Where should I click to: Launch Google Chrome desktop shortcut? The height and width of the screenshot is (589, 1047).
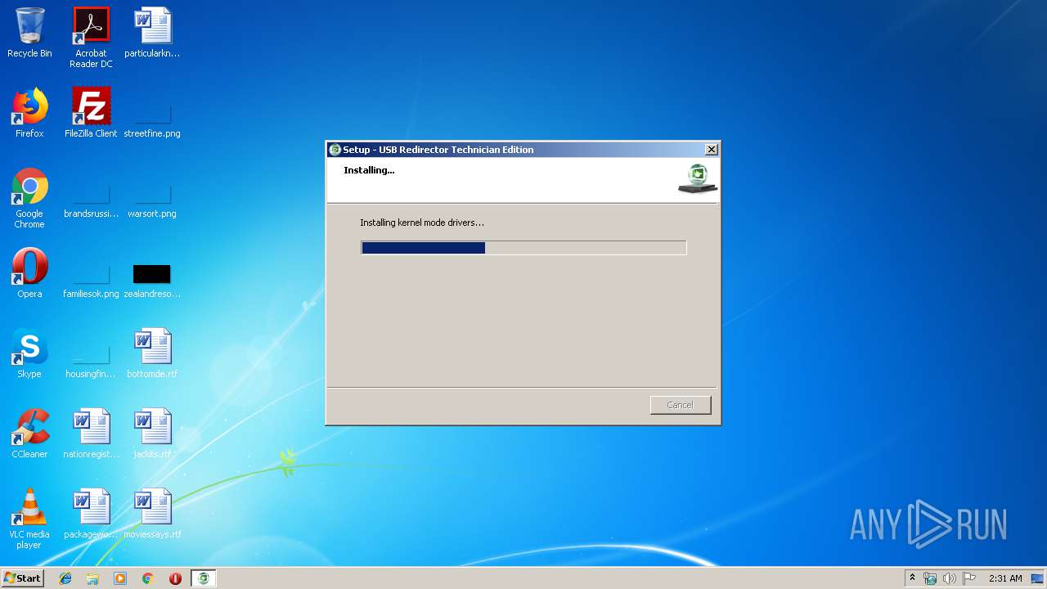click(29, 199)
